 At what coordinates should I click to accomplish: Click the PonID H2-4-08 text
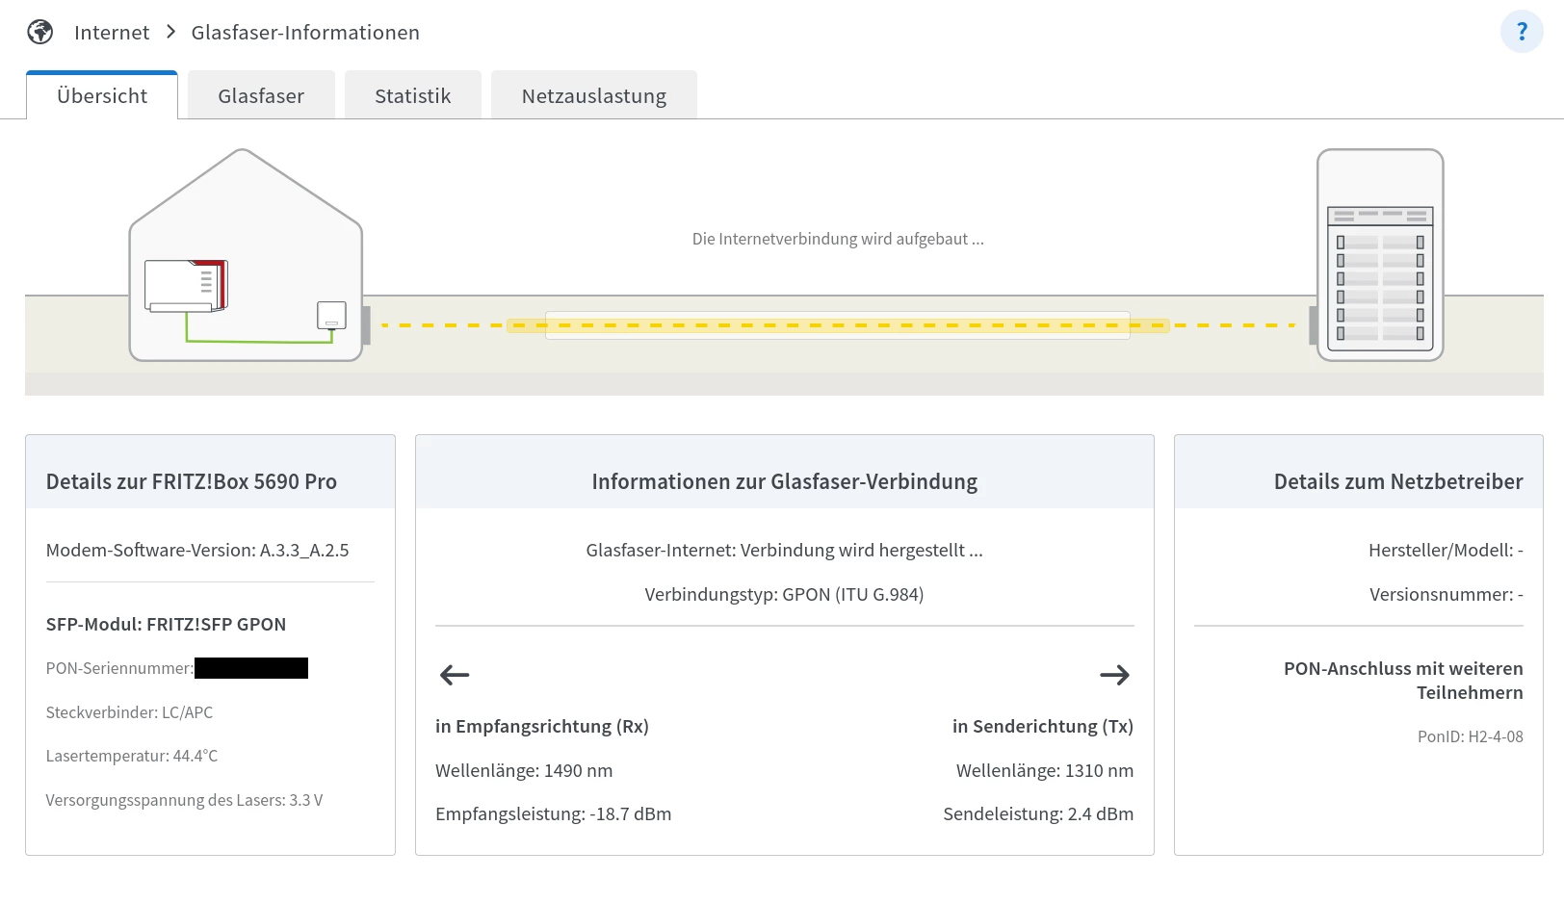pyautogui.click(x=1470, y=736)
